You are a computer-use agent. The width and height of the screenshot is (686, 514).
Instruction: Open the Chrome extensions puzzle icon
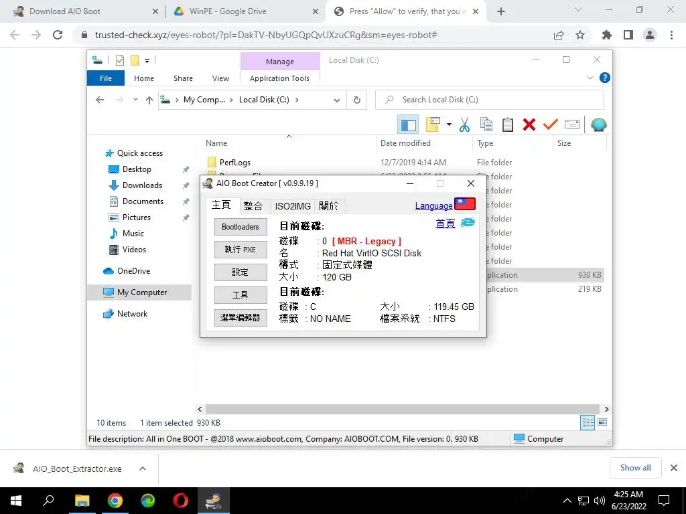607,35
